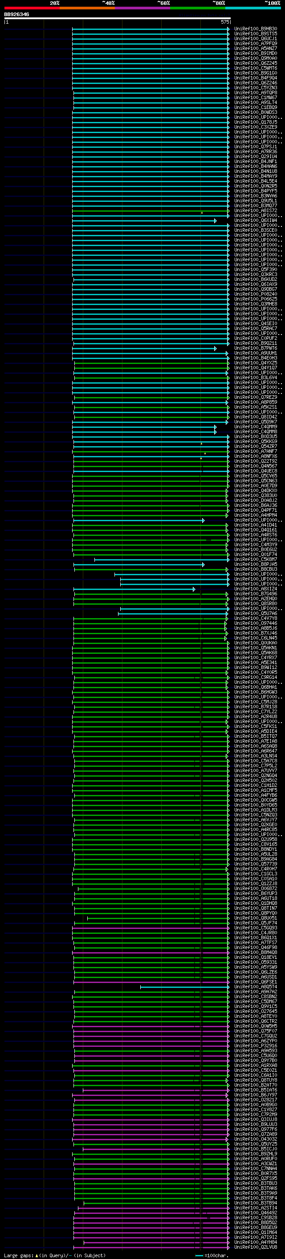Screen dimensions: 285x1259
Task: Select hit label UniRef100_O43032
Action: 256,1139
